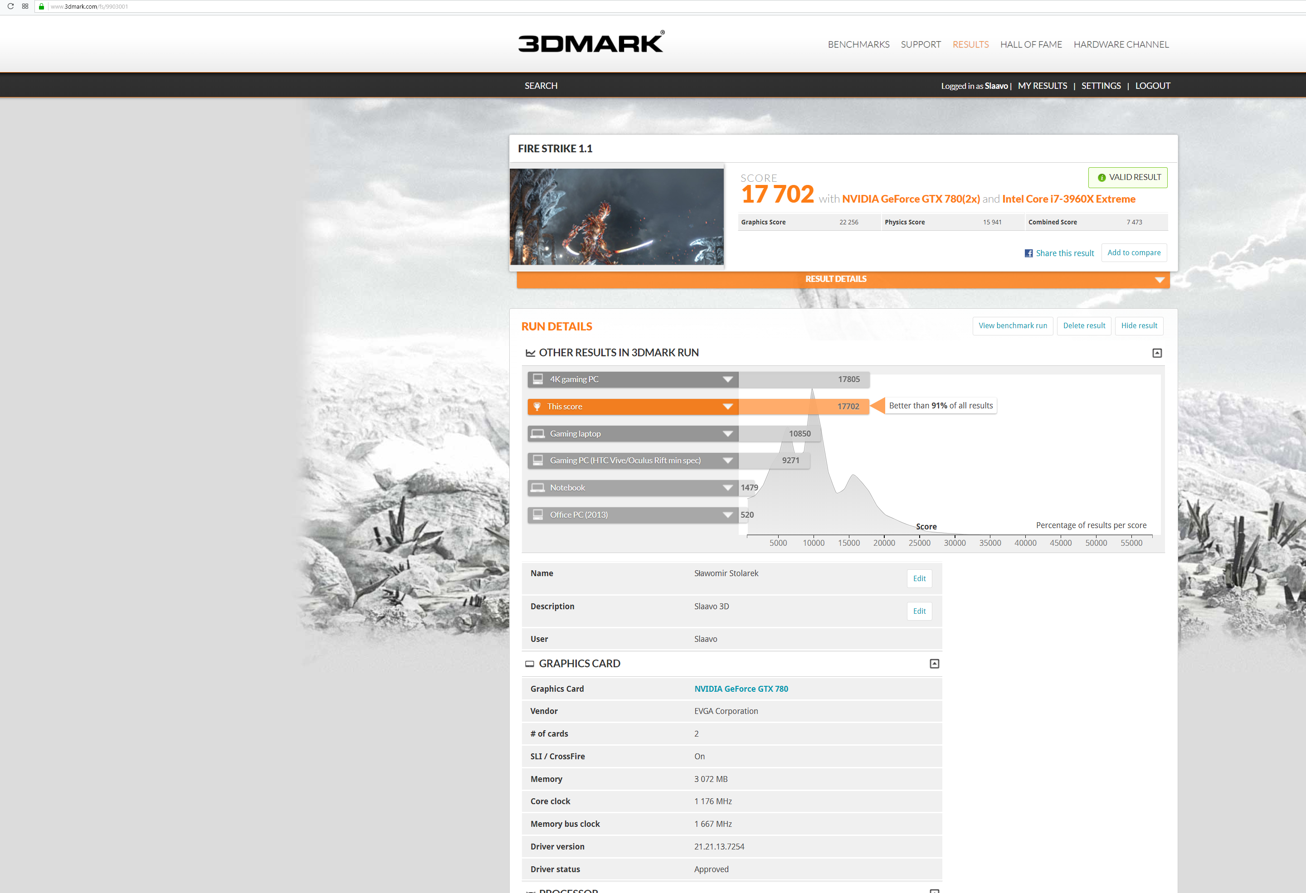The height and width of the screenshot is (893, 1306).
Task: Click the laptop icon on Gaming laptop row
Action: 538,434
